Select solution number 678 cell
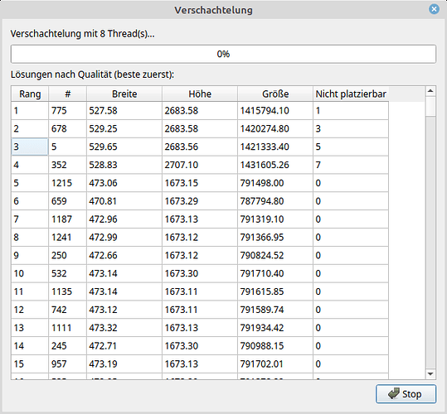Viewport: 447px width, 414px height. pos(67,128)
